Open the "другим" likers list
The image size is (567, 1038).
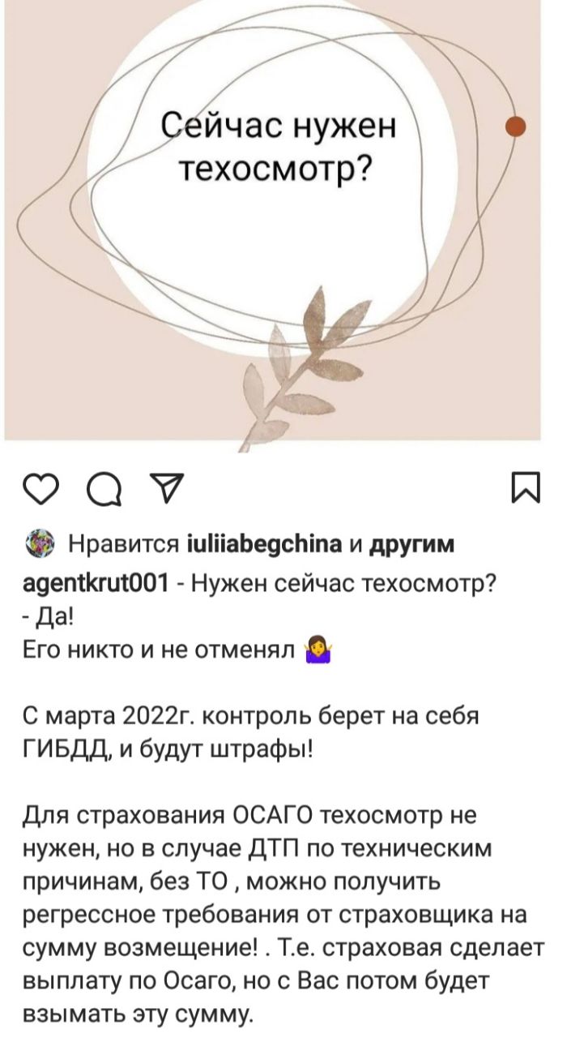[x=411, y=544]
